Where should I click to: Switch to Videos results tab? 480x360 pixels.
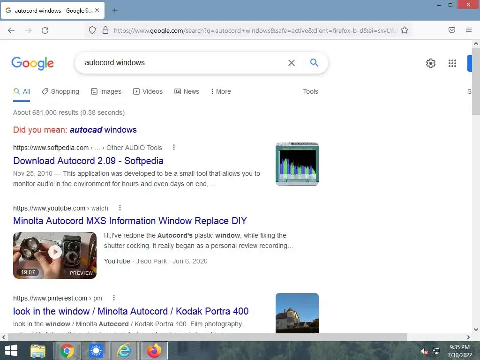[x=148, y=91]
